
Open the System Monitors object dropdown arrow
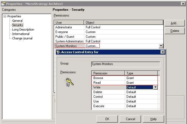click(x=161, y=46)
